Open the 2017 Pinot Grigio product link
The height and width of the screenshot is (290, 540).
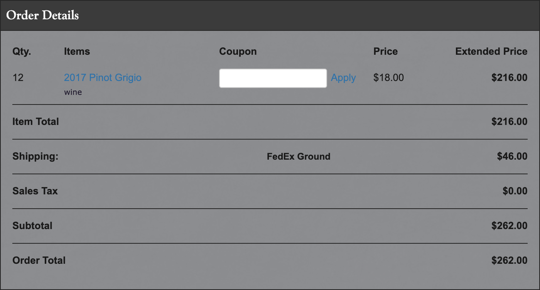point(103,78)
